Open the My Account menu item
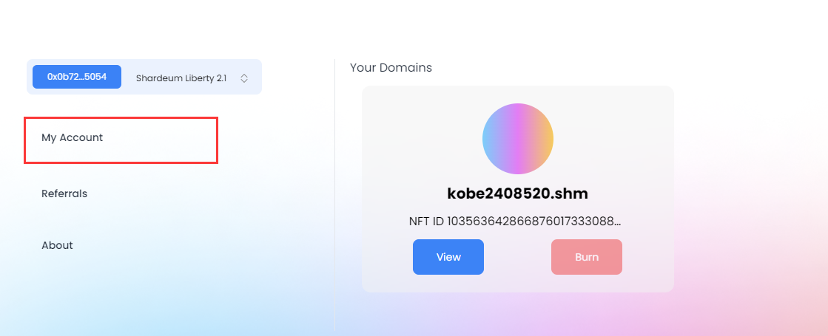The height and width of the screenshot is (336, 828). tap(73, 137)
